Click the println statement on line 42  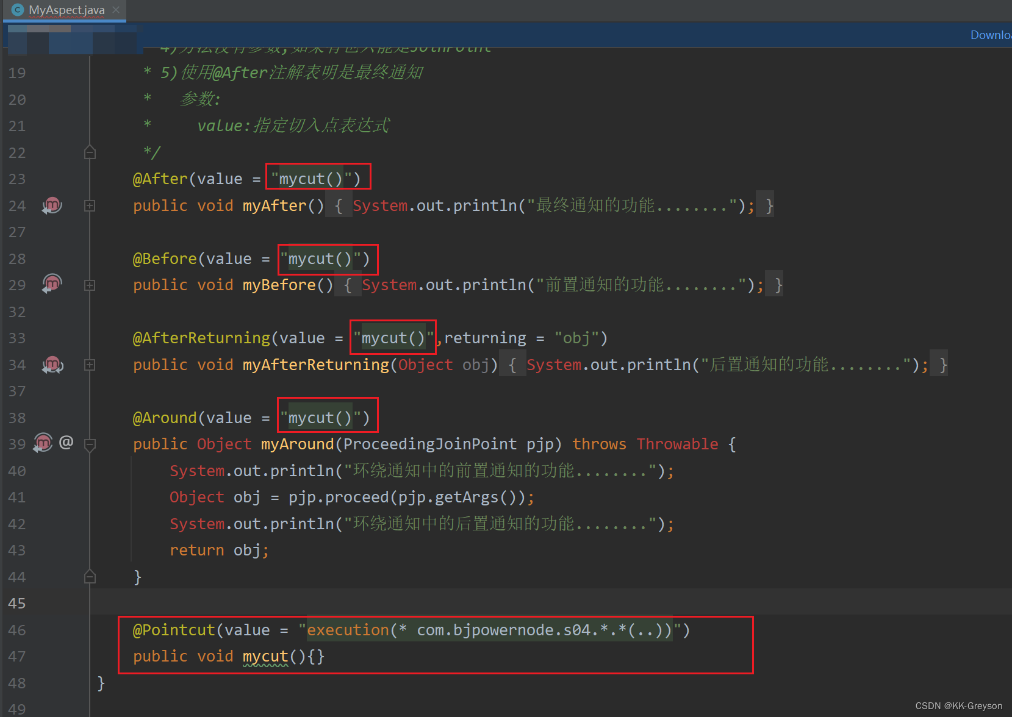click(422, 524)
